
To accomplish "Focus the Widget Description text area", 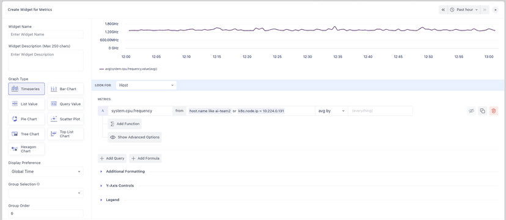I will [x=46, y=60].
